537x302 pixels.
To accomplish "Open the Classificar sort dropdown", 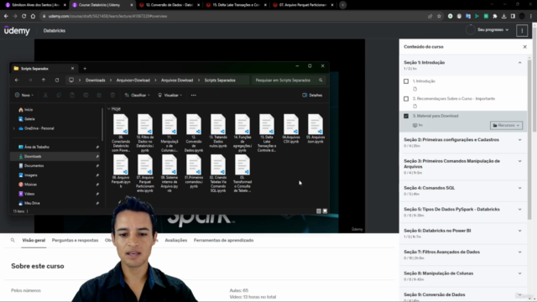I will pyautogui.click(x=137, y=95).
